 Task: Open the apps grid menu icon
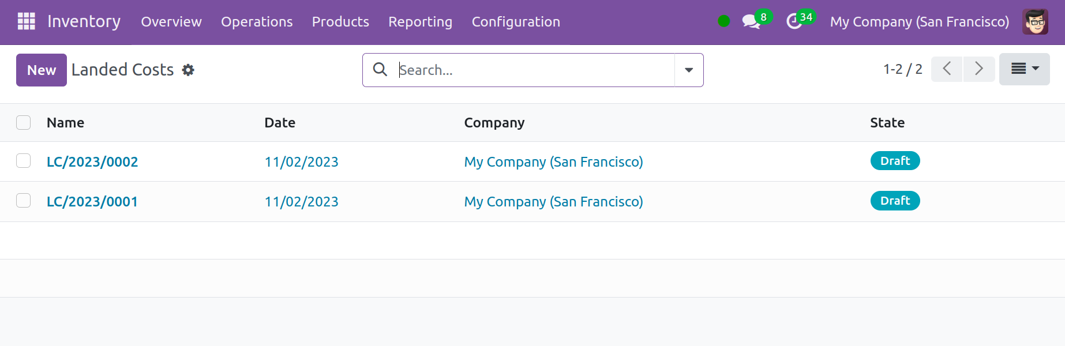[27, 21]
